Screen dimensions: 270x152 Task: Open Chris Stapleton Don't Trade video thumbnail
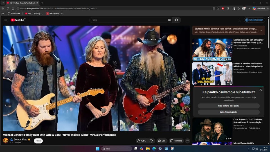coord(212,129)
